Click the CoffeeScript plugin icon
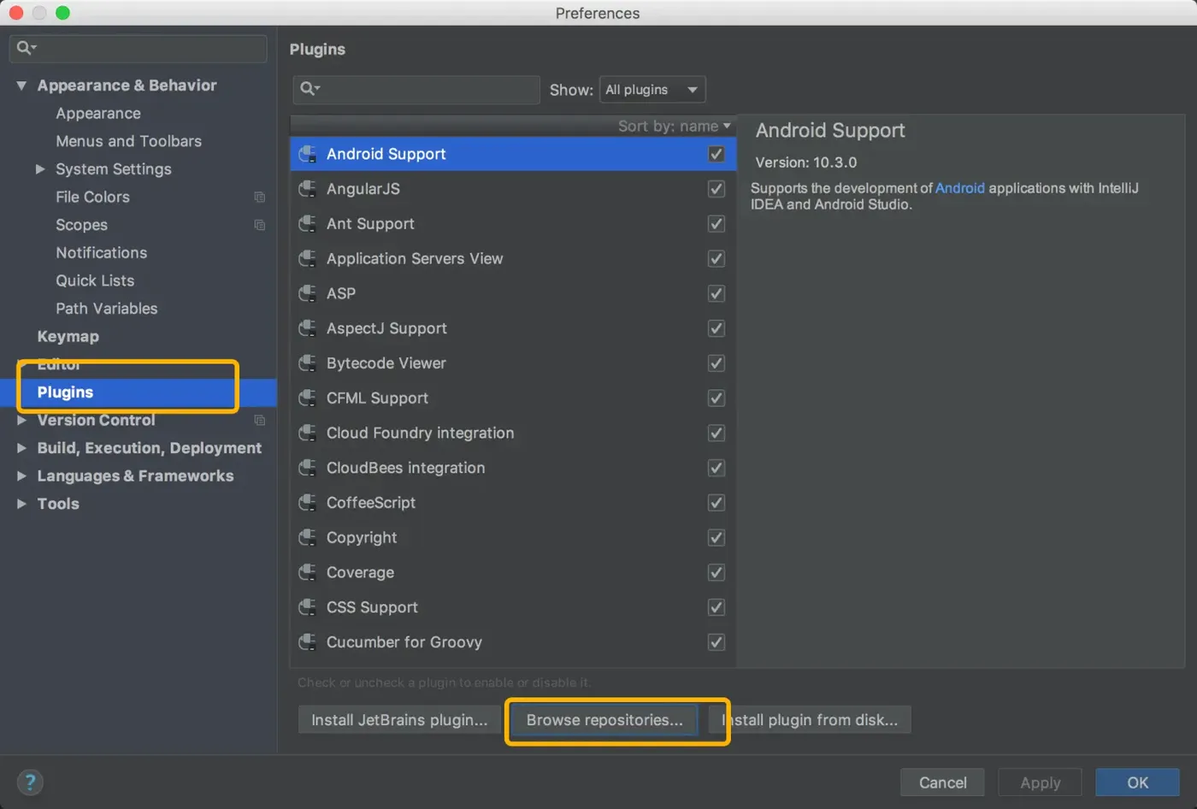This screenshot has height=809, width=1197. (307, 503)
